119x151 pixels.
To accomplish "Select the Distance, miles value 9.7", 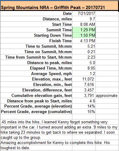I will tap(84, 19).
